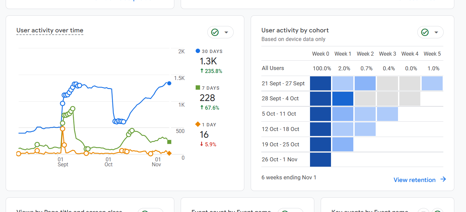Click the green check icon in User activity by cohort card

point(425,32)
